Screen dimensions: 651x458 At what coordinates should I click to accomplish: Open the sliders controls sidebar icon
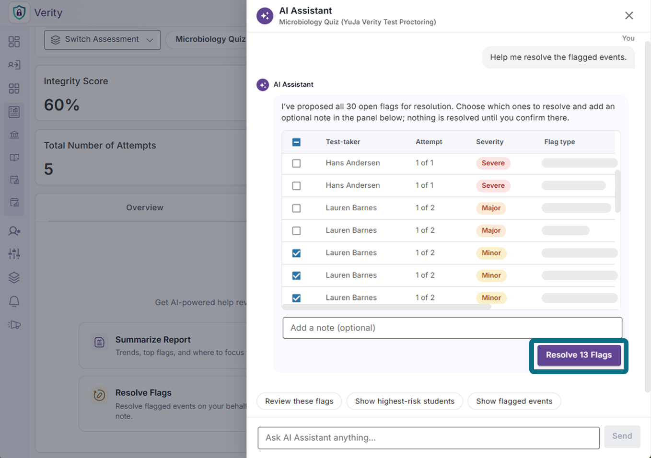coord(14,254)
